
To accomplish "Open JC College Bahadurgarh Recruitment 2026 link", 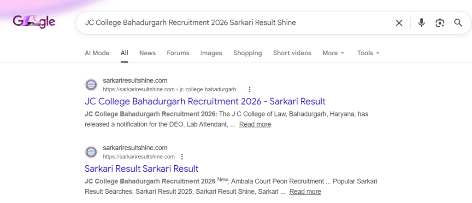I will tap(205, 101).
